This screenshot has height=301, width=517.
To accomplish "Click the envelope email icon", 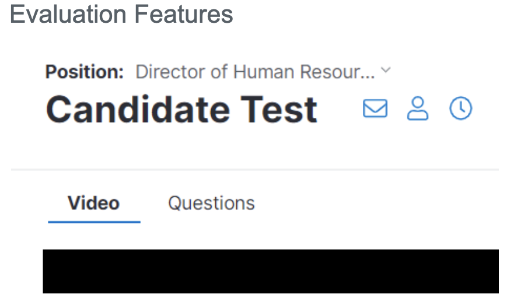I will [x=375, y=108].
